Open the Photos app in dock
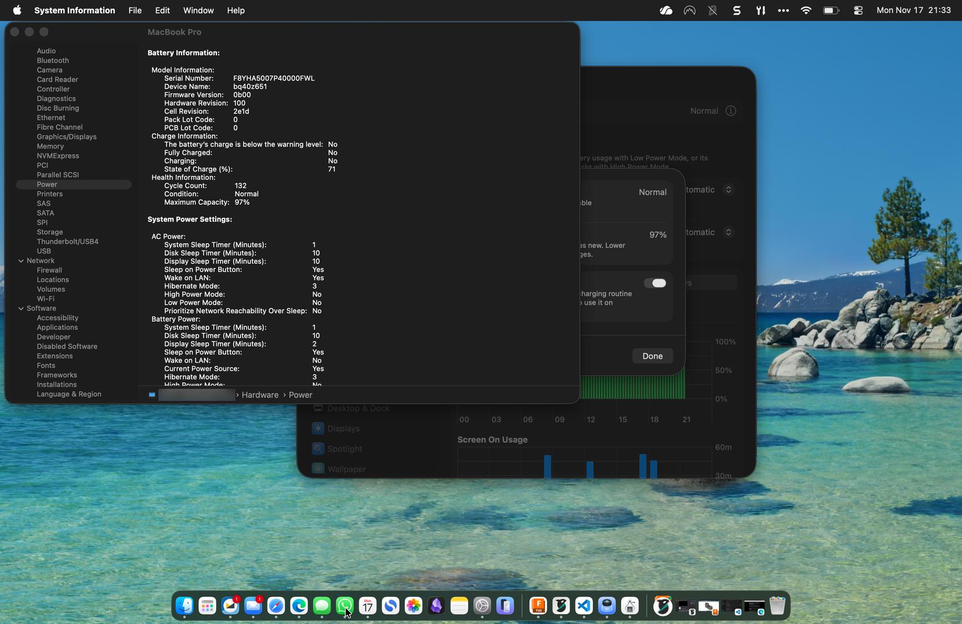The width and height of the screenshot is (962, 624). [x=414, y=606]
